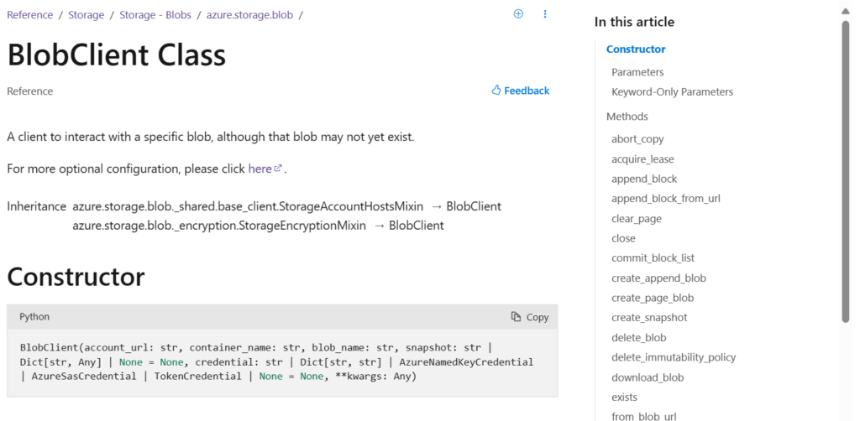
Task: Select Parameters in article navigation
Action: pos(637,72)
